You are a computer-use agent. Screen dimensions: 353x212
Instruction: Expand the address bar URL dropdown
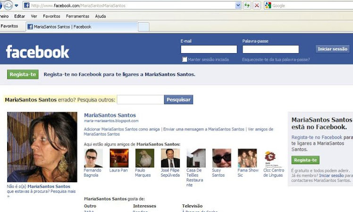[238, 5]
